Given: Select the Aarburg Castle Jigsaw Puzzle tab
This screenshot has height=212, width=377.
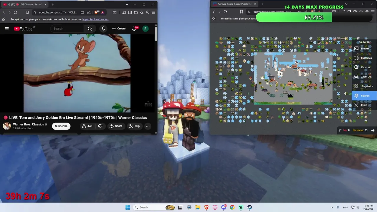Looking at the screenshot, I should coord(235,4).
